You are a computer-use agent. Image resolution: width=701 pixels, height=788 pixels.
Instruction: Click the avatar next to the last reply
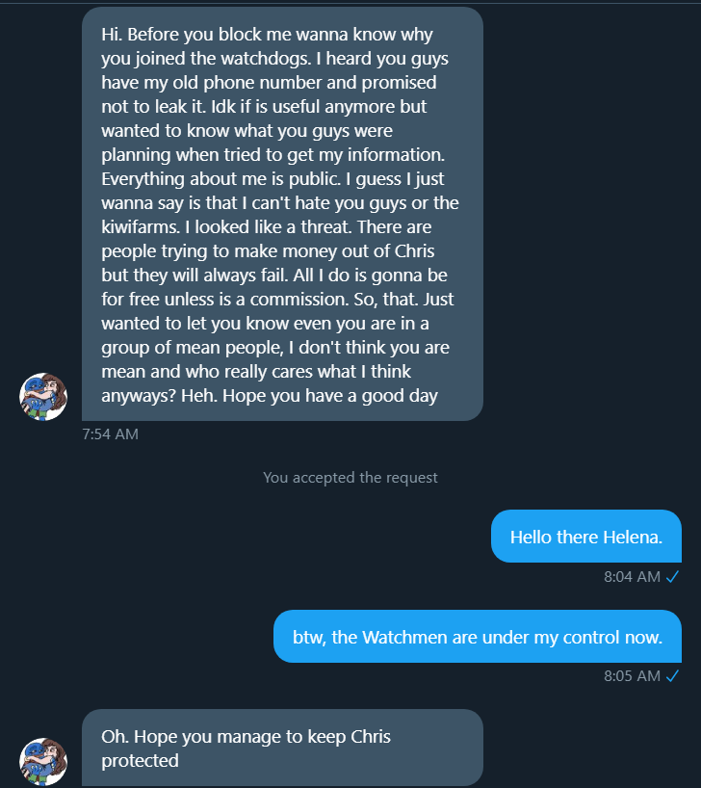[43, 762]
